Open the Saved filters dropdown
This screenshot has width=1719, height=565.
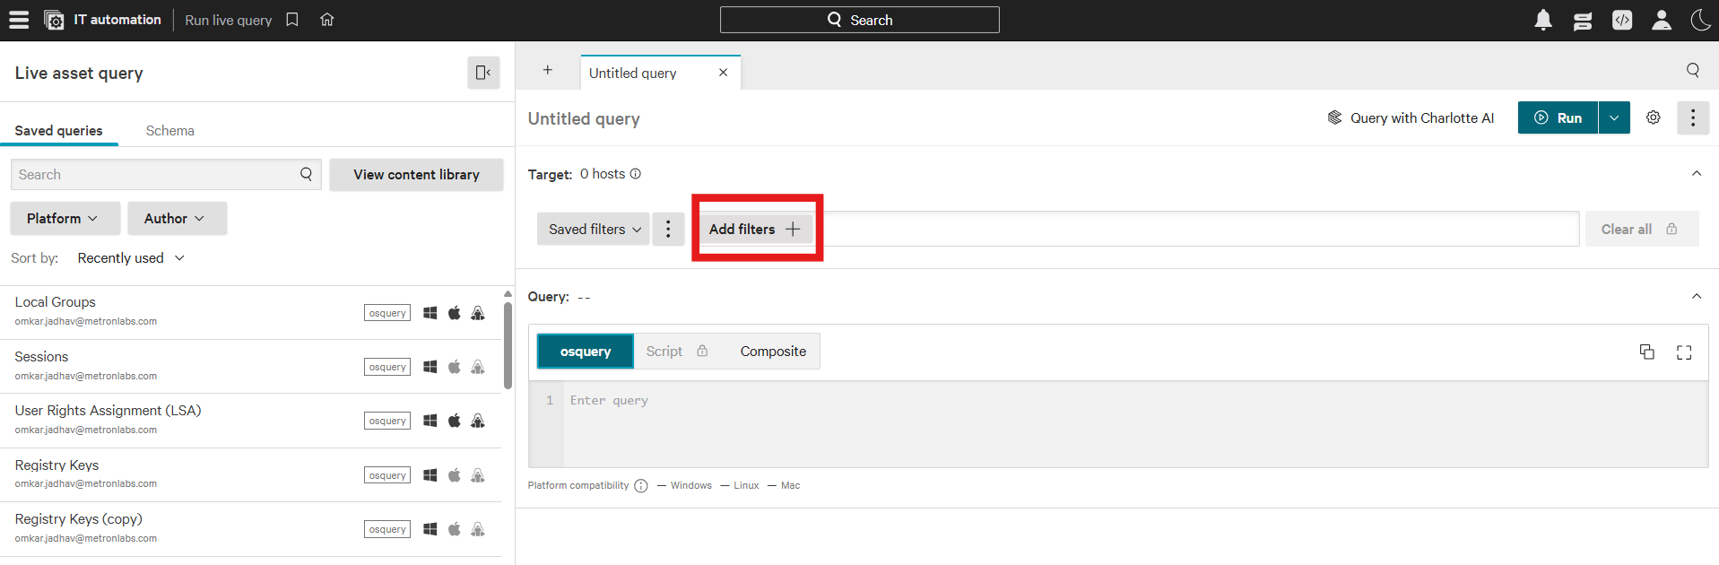594,230
